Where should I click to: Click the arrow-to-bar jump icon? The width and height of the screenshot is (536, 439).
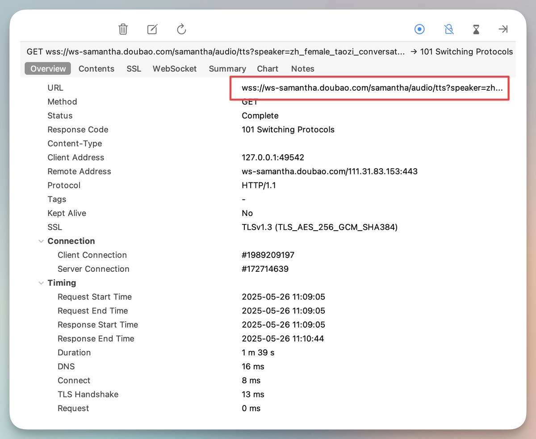(x=503, y=29)
